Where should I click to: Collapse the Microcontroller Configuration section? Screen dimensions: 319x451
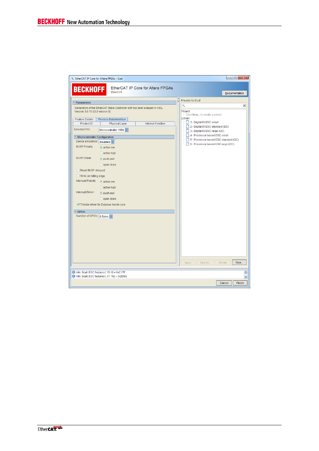tap(75, 137)
